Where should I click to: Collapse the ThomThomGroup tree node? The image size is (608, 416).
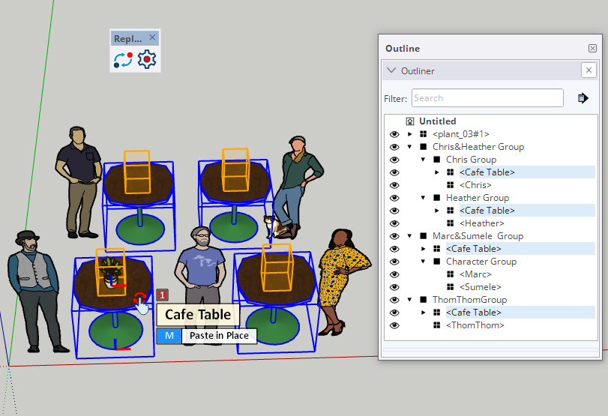click(x=410, y=300)
